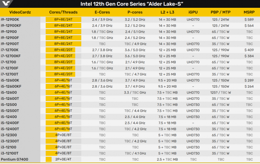Screen dimensions: 260x164
Task: Select the E-Cores column header
Action: [100, 13]
